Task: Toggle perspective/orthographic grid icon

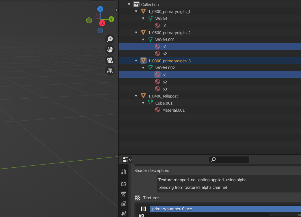Action: click(110, 71)
